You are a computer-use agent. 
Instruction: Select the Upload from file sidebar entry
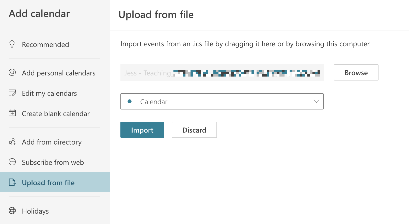click(48, 182)
